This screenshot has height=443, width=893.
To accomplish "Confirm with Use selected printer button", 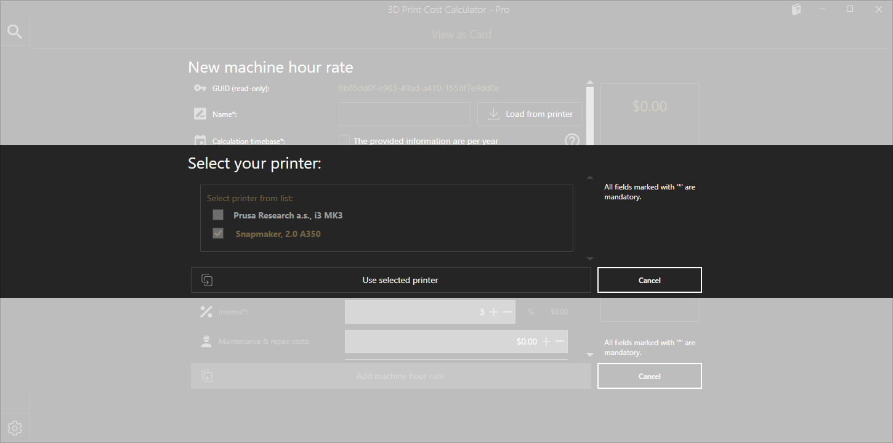I will (391, 280).
